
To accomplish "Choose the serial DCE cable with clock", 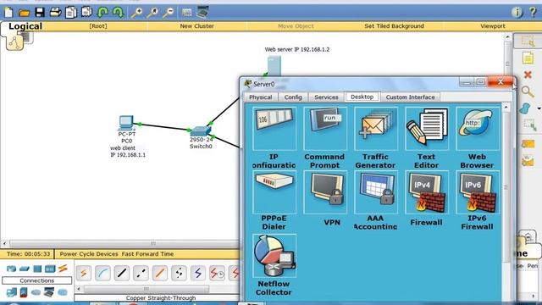I will 217,273.
